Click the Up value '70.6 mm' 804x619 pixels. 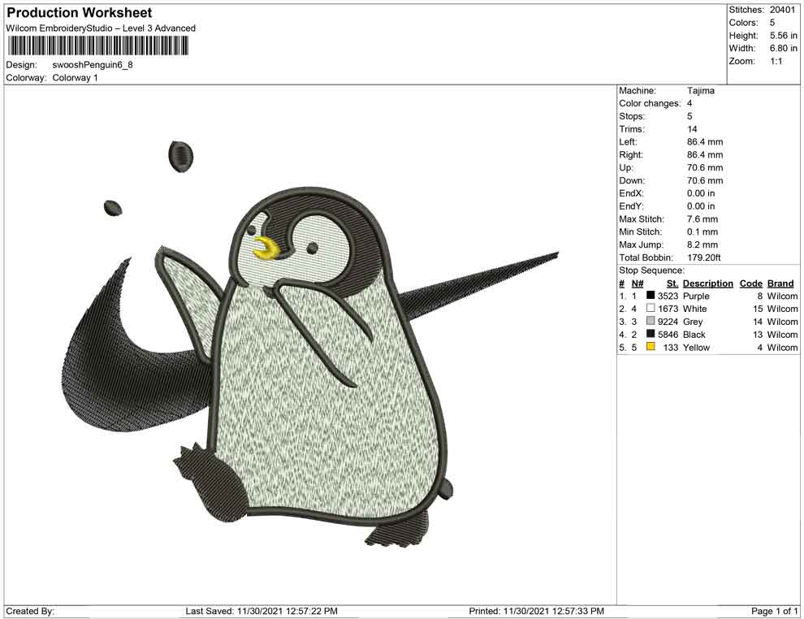click(x=705, y=167)
